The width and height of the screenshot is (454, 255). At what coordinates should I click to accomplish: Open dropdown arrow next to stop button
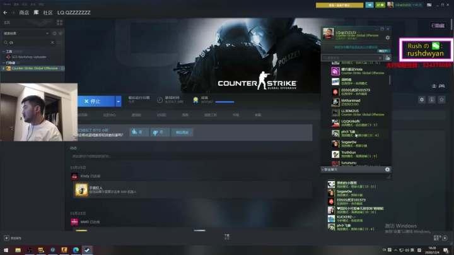[x=118, y=101]
